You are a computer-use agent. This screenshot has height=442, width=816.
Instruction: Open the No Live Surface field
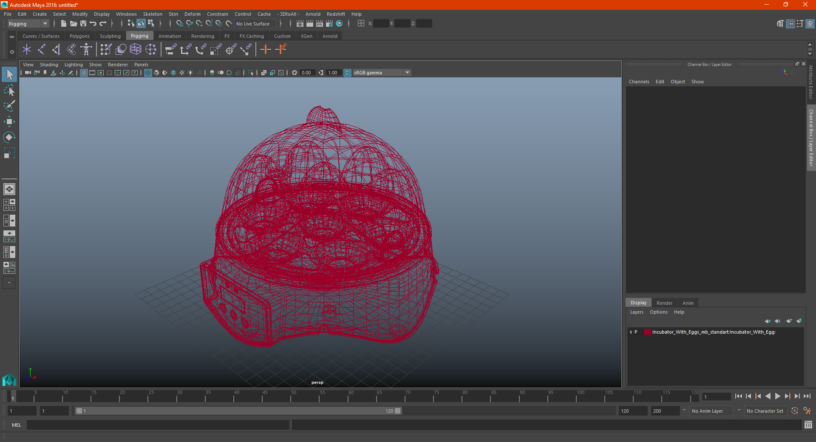pyautogui.click(x=255, y=24)
